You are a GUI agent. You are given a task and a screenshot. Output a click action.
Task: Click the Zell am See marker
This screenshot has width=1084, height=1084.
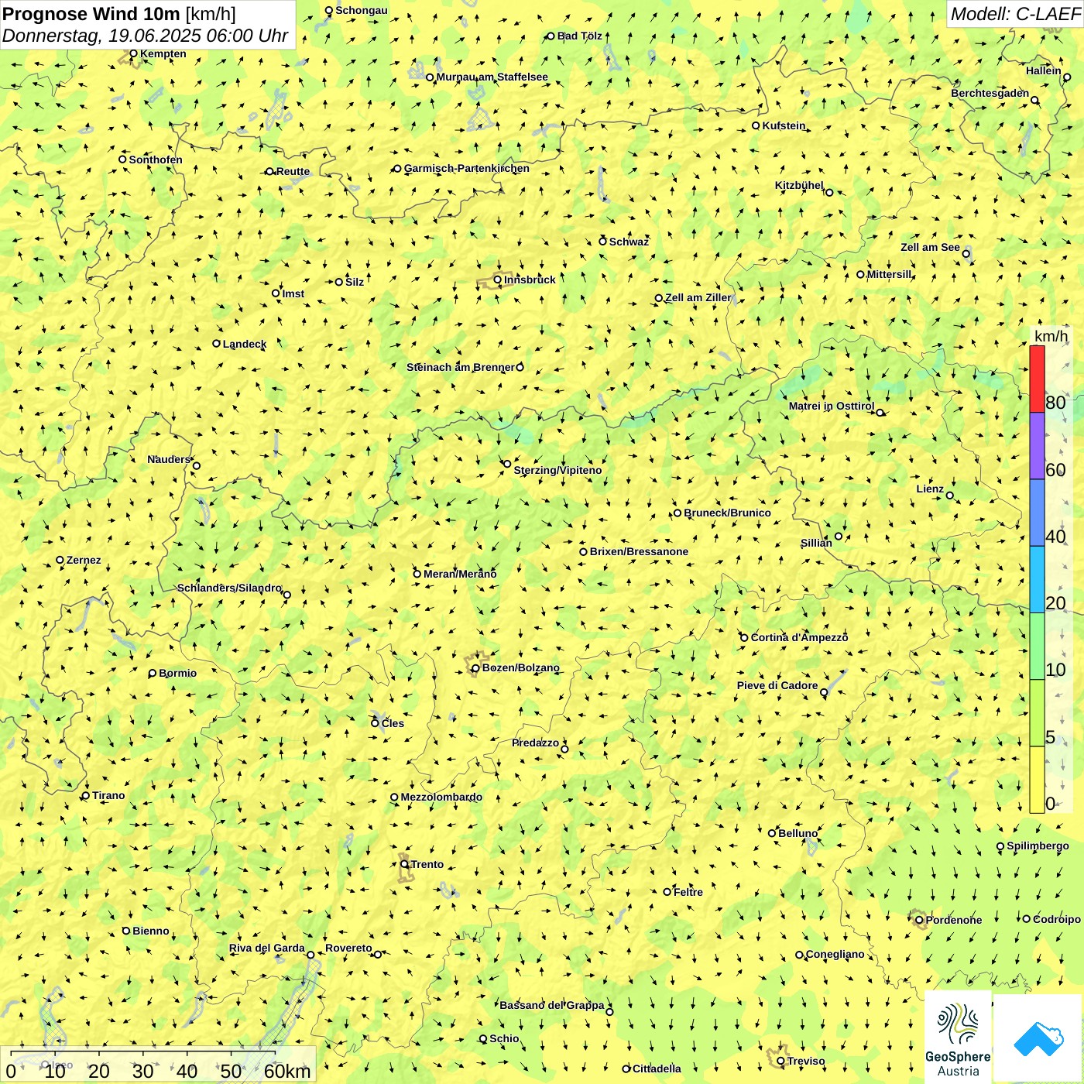966,254
